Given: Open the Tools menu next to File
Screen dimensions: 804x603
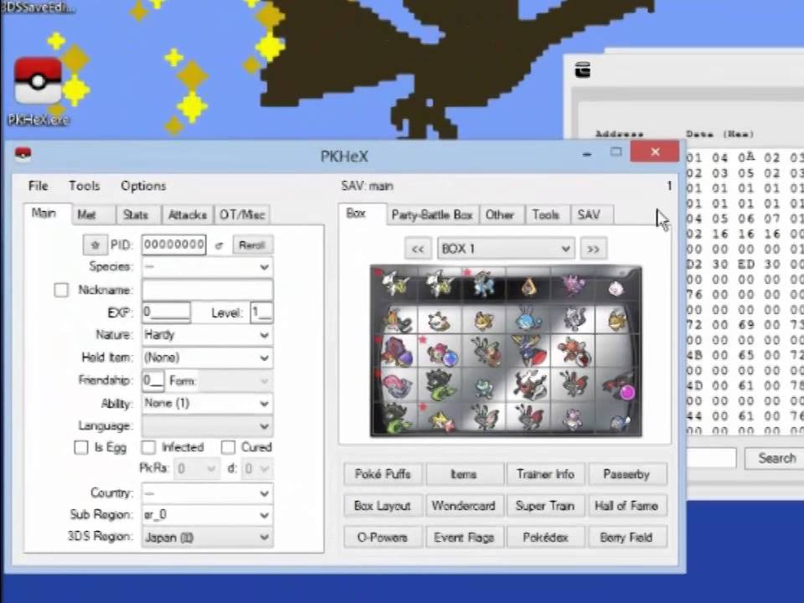Looking at the screenshot, I should tap(84, 186).
